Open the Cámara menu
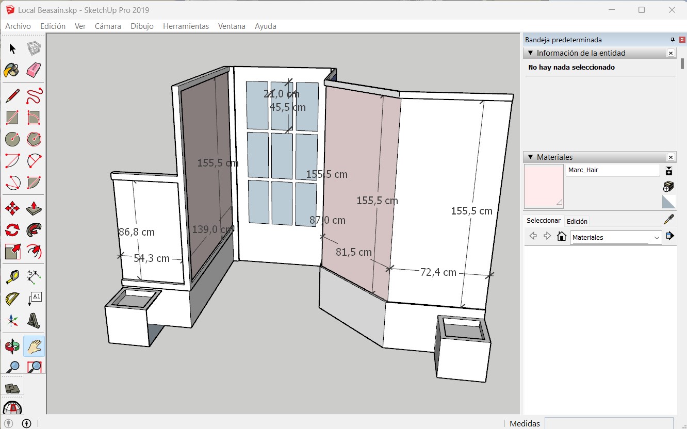Viewport: 687px width, 429px height. point(108,26)
